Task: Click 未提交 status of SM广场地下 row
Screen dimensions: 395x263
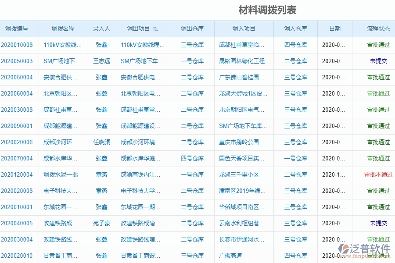Action: tap(378, 61)
